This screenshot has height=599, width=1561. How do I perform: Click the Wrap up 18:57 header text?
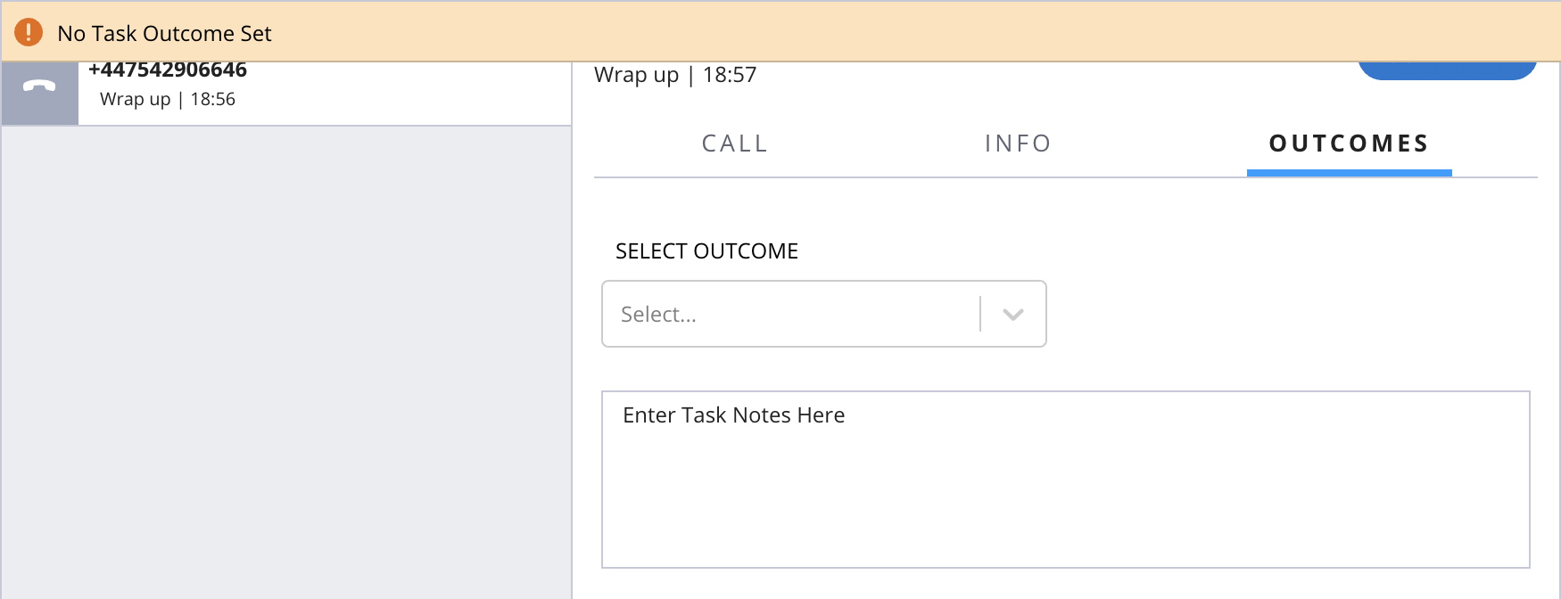point(675,75)
